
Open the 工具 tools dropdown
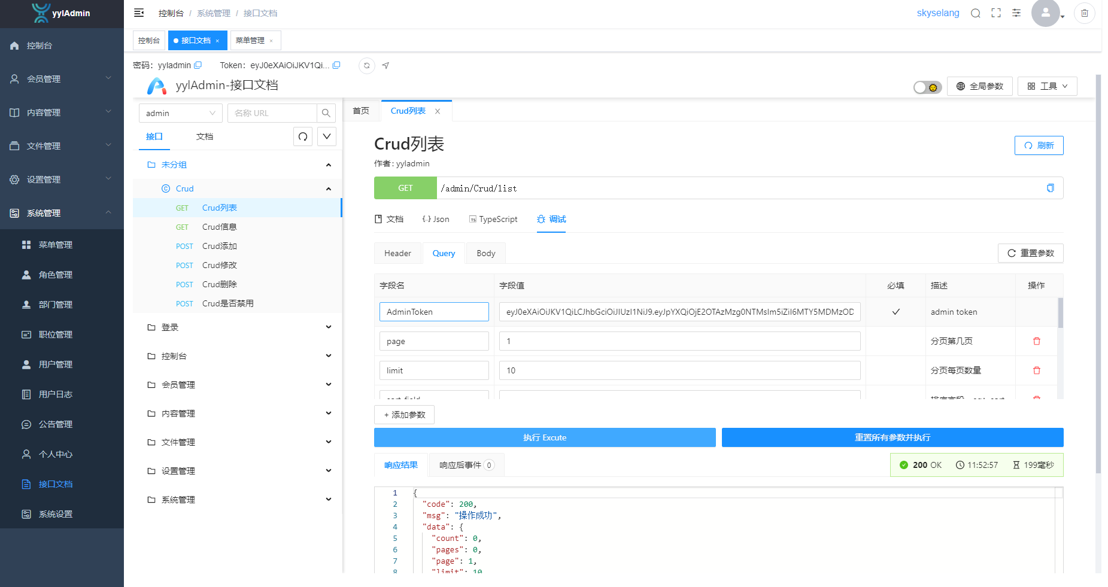1047,86
